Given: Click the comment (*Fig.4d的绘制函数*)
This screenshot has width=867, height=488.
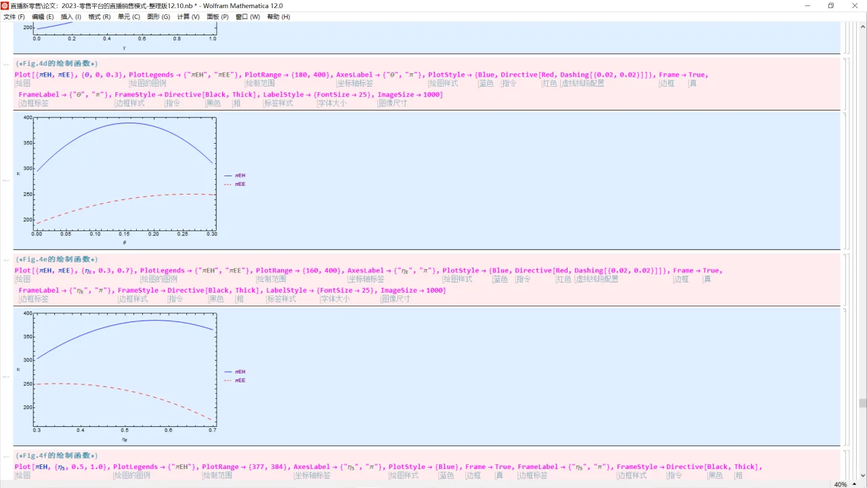Looking at the screenshot, I should [57, 64].
